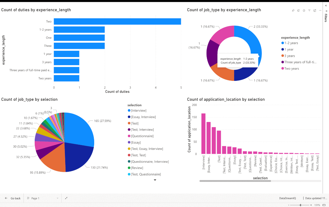The width and height of the screenshot is (329, 207).
Task: Expand the Filters pane with double chevron
Action: pos(326,5)
